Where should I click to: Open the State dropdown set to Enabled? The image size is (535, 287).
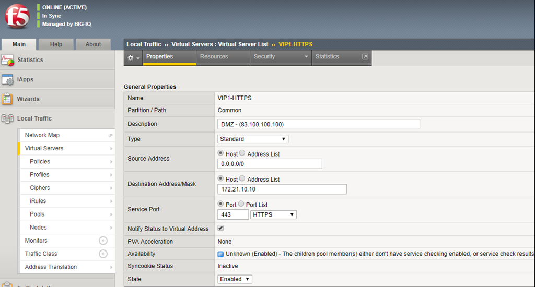coord(235,279)
